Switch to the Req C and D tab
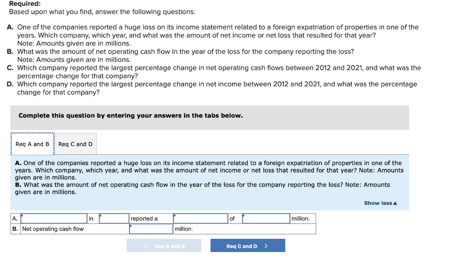 [75, 144]
